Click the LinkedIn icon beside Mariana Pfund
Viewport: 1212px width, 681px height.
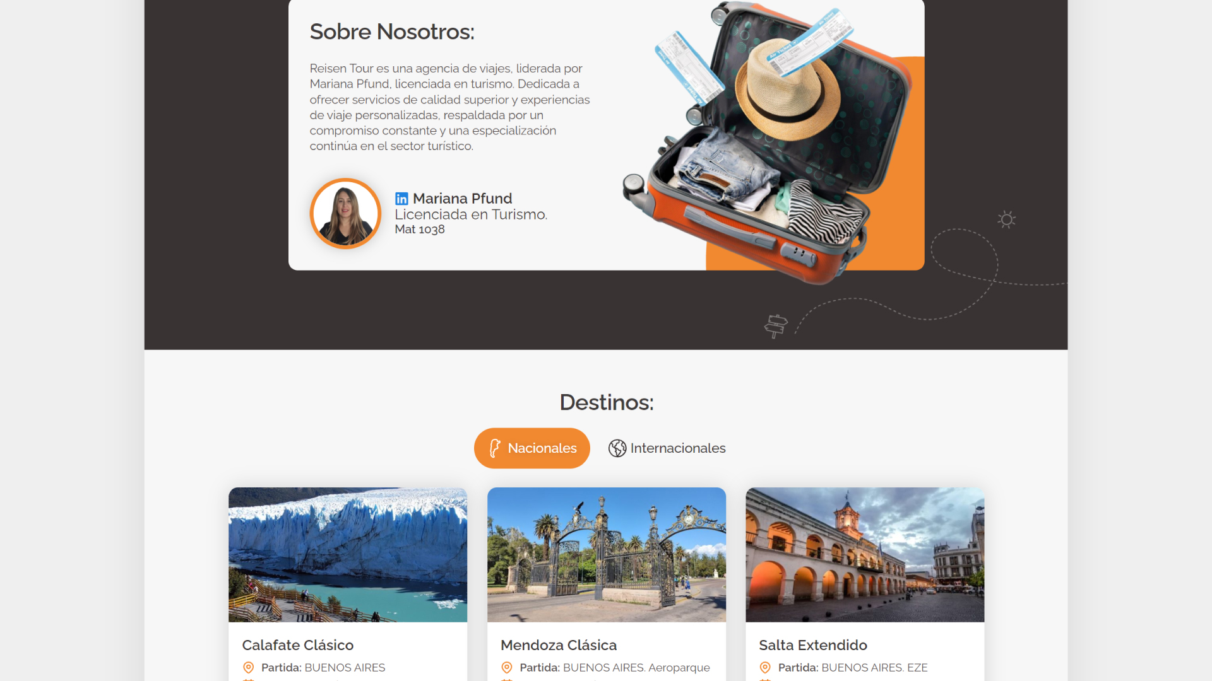click(401, 199)
